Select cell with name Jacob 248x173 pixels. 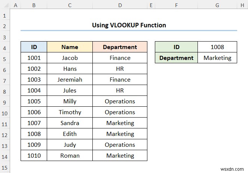[70, 58]
